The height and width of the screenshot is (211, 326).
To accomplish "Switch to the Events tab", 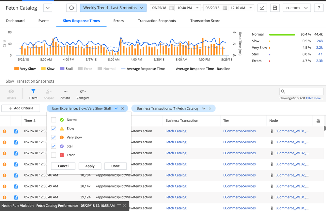I will 44,21.
